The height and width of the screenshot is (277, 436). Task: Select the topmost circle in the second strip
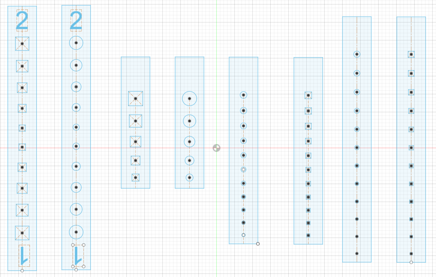tap(76, 43)
